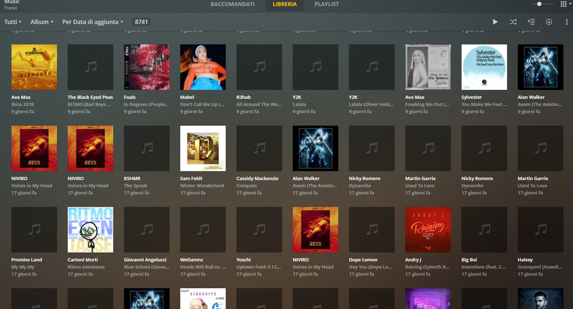Click artist name WeDamnz
This screenshot has width=573, height=309.
(x=192, y=260)
